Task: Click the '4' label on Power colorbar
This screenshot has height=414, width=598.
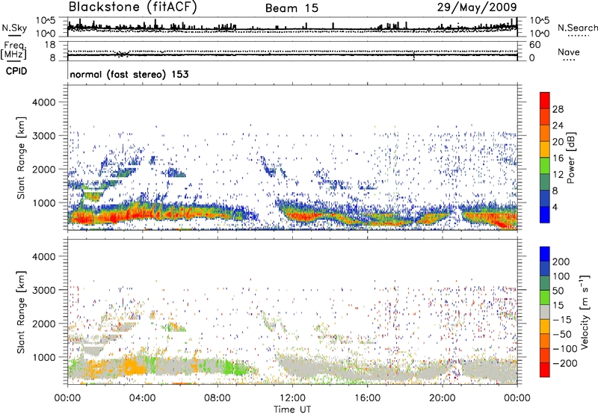Action: 555,207
